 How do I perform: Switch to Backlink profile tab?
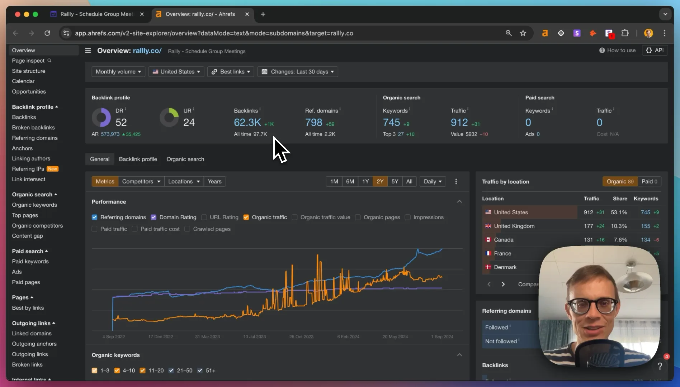[138, 159]
